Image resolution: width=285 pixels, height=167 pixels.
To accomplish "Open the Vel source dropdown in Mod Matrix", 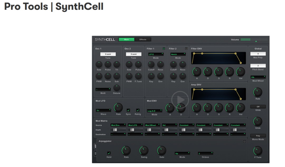I will click(x=169, y=125).
